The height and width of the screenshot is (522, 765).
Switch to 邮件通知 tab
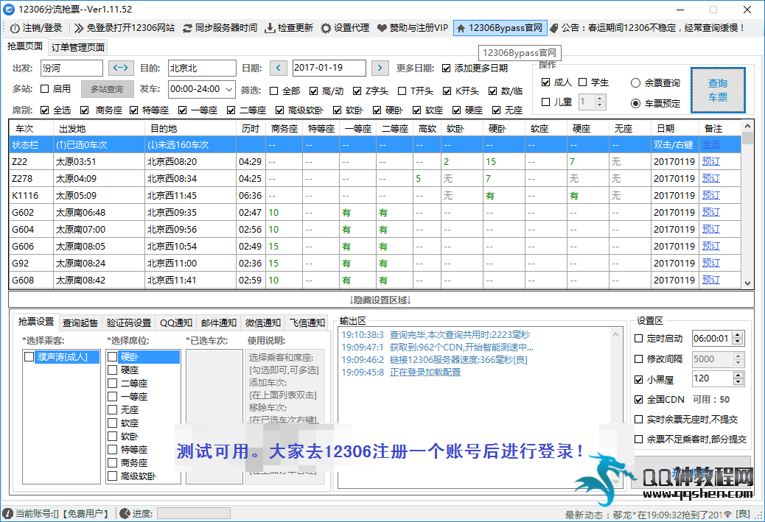[219, 322]
